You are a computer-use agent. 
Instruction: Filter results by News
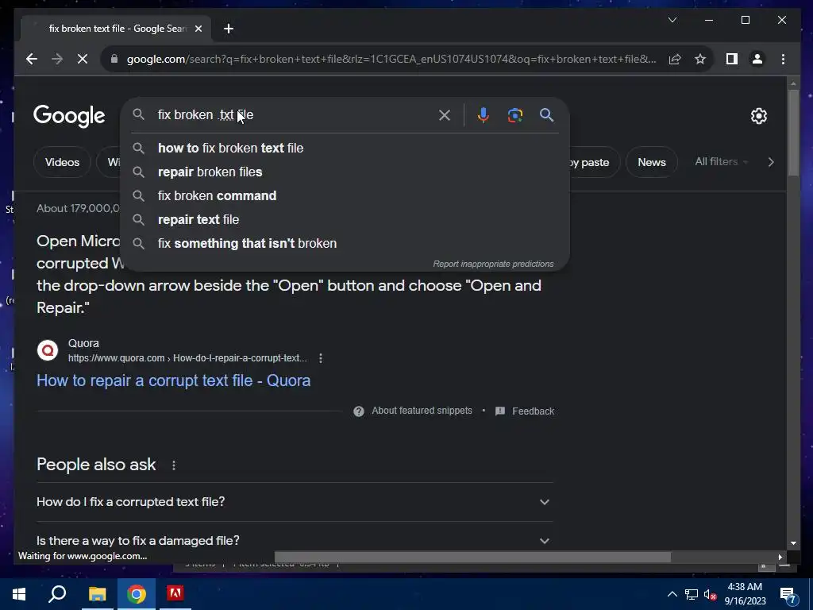click(652, 162)
